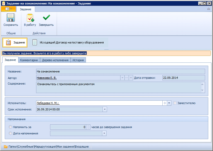Expand the Дата напоминания dropdown

click(x=104, y=133)
